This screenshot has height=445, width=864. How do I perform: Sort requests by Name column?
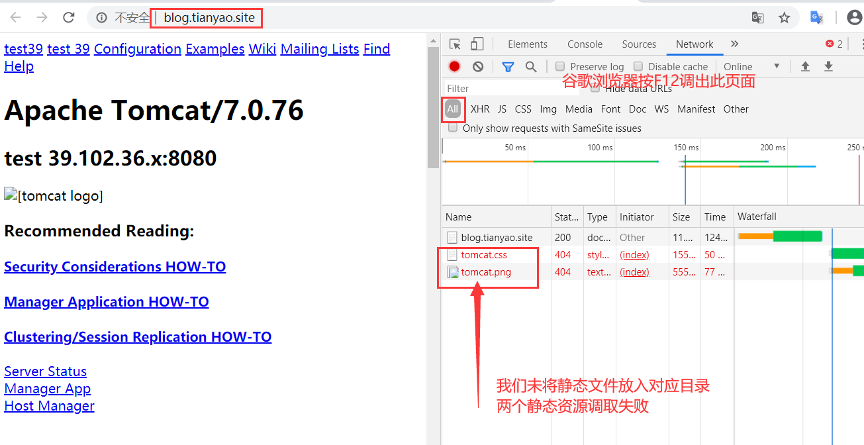497,217
